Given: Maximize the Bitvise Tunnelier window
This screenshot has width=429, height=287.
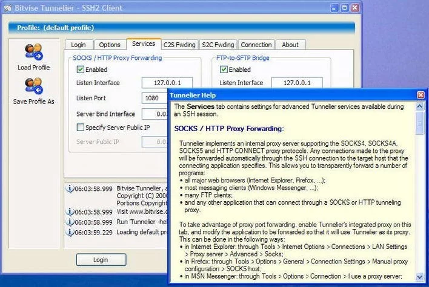Looking at the screenshot, I should pyautogui.click(x=344, y=8).
